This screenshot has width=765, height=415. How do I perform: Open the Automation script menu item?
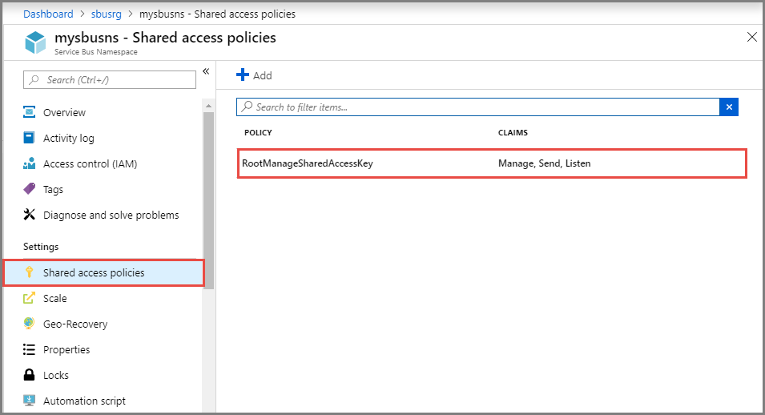(x=84, y=401)
